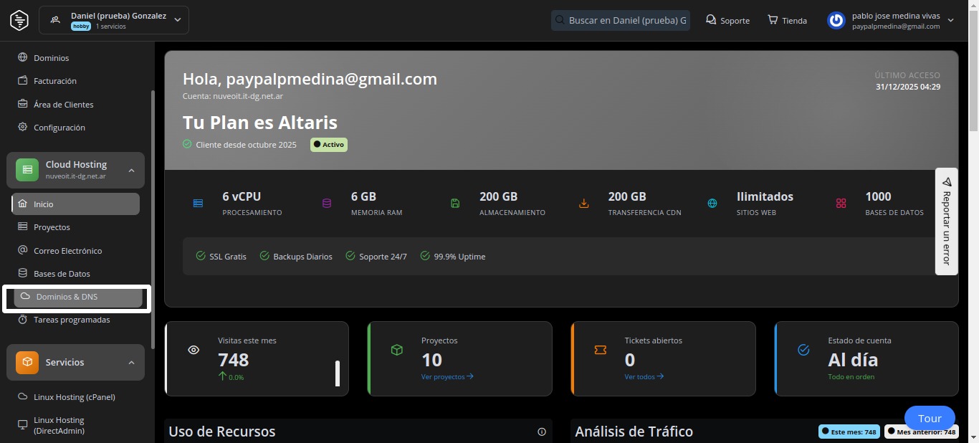The height and width of the screenshot is (443, 979).
Task: Start the Tour with the blue button
Action: [930, 419]
